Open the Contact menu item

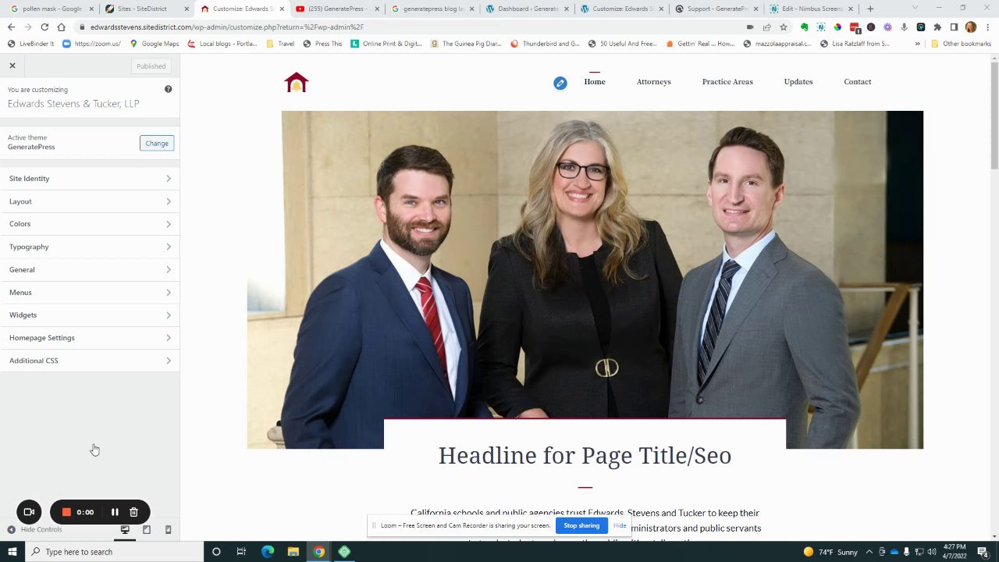coord(858,81)
